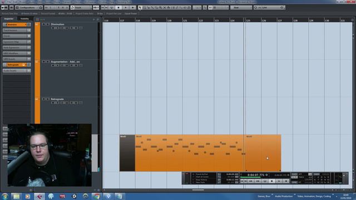Click the Video, Animation, Design, Coding toolbar
Screen dimensions: 356x200
click(x=314, y=196)
